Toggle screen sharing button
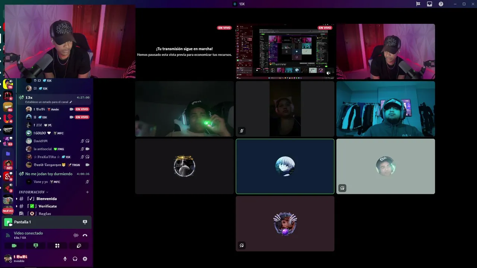The image size is (477, 268). pos(36,246)
